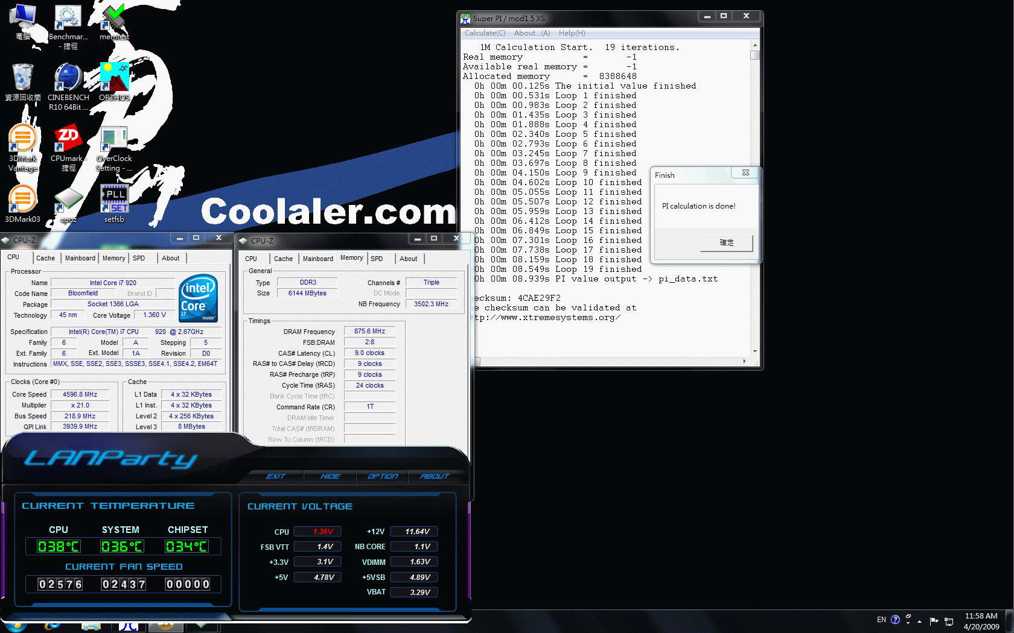This screenshot has height=633, width=1014.
Task: Click the Bus Speed value 218.9 MHz
Action: coord(80,416)
